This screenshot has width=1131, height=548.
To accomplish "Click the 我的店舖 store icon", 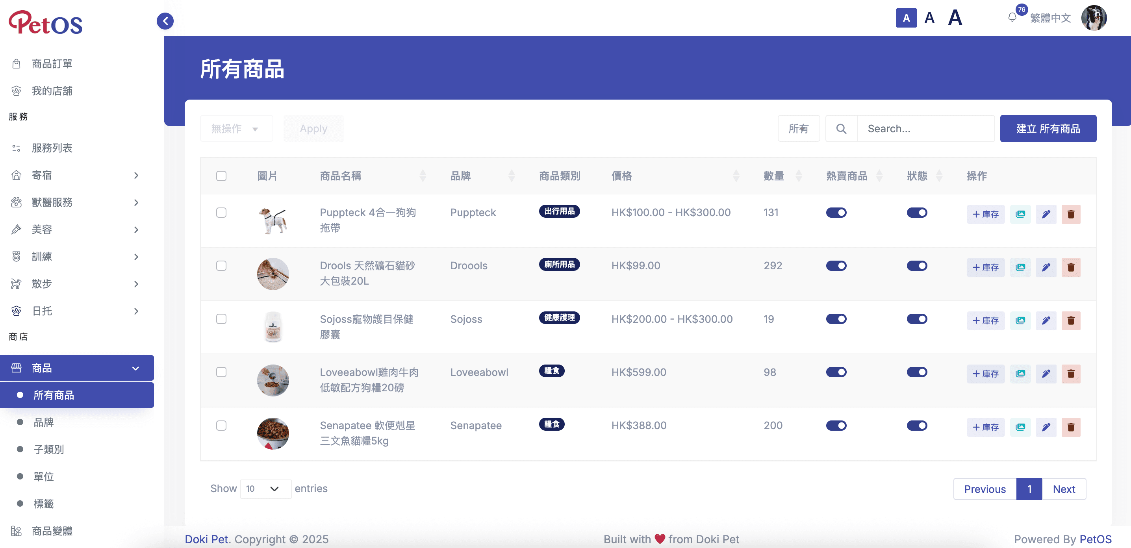I will pos(16,91).
